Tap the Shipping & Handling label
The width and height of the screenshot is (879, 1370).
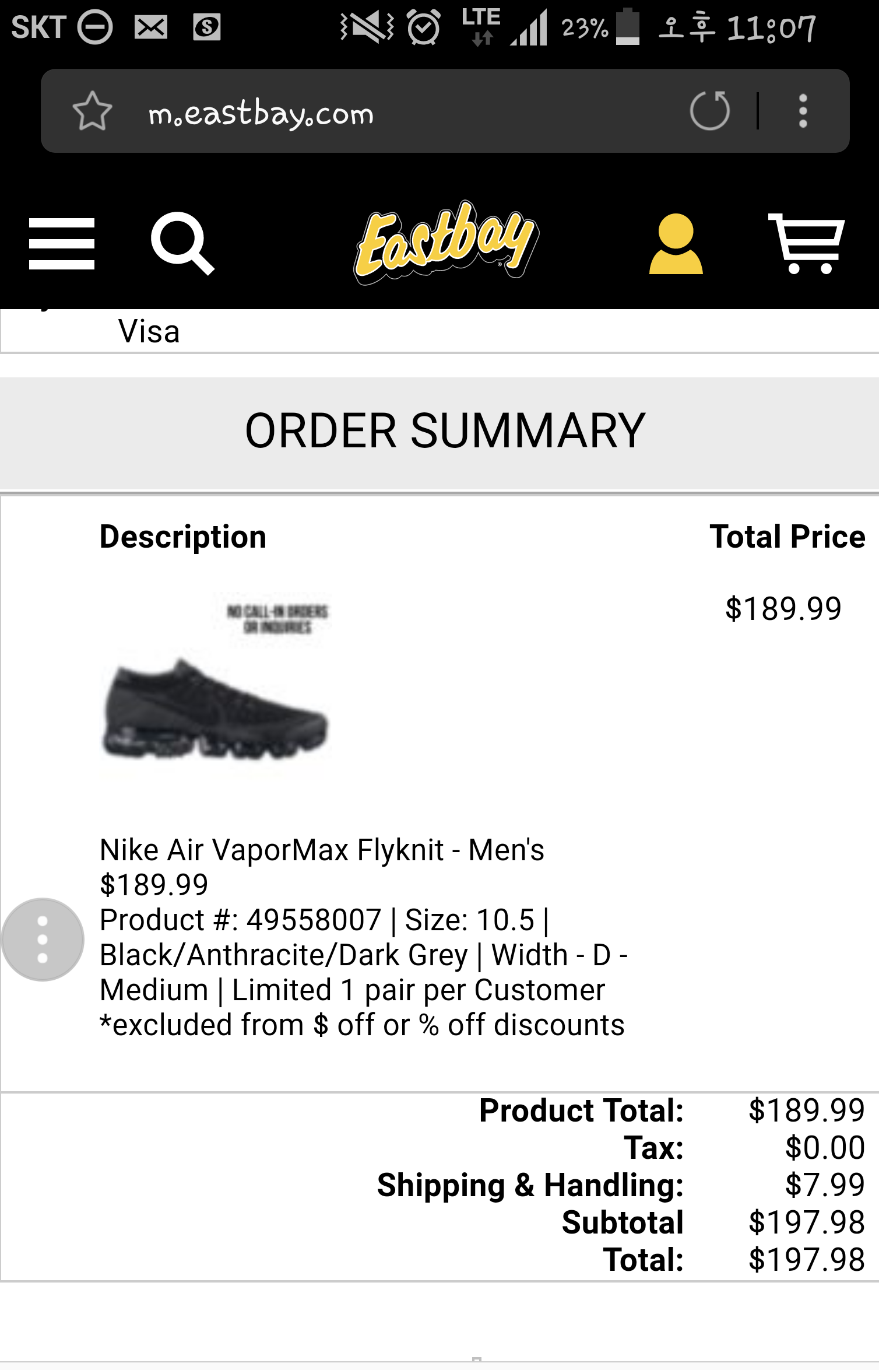[530, 1185]
